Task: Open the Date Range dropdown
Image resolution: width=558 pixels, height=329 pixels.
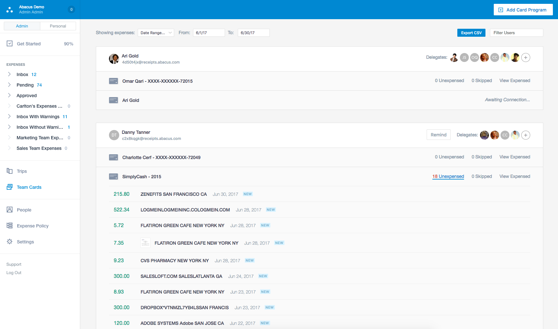Action: coord(156,33)
